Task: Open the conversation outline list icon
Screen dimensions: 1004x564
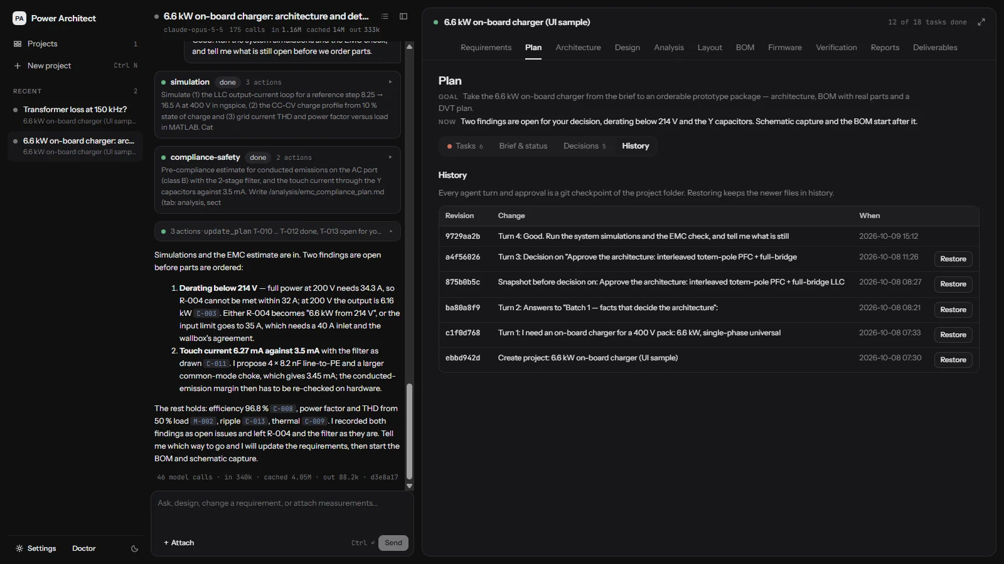Action: click(385, 16)
